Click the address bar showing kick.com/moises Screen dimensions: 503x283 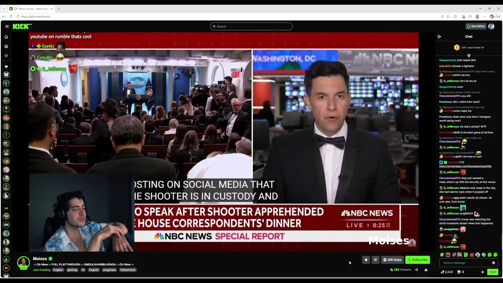(35, 17)
